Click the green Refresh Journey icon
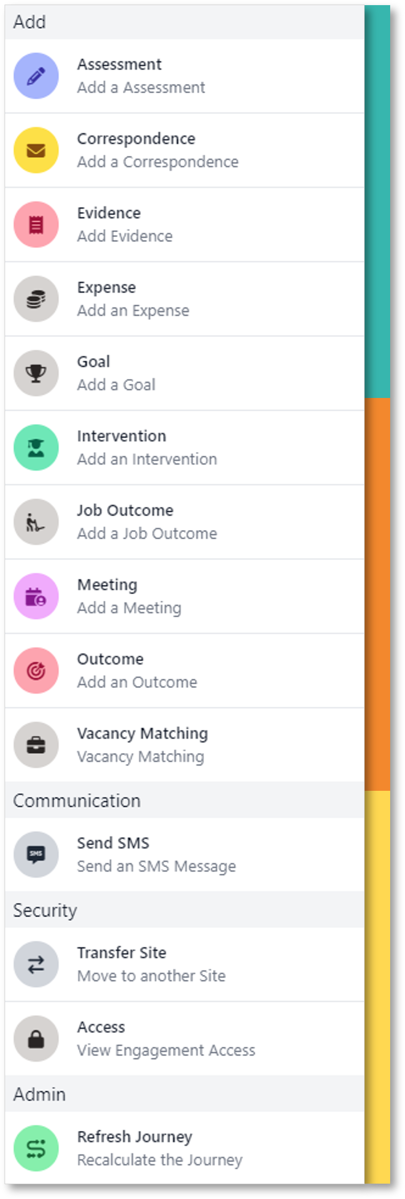 point(36,1148)
